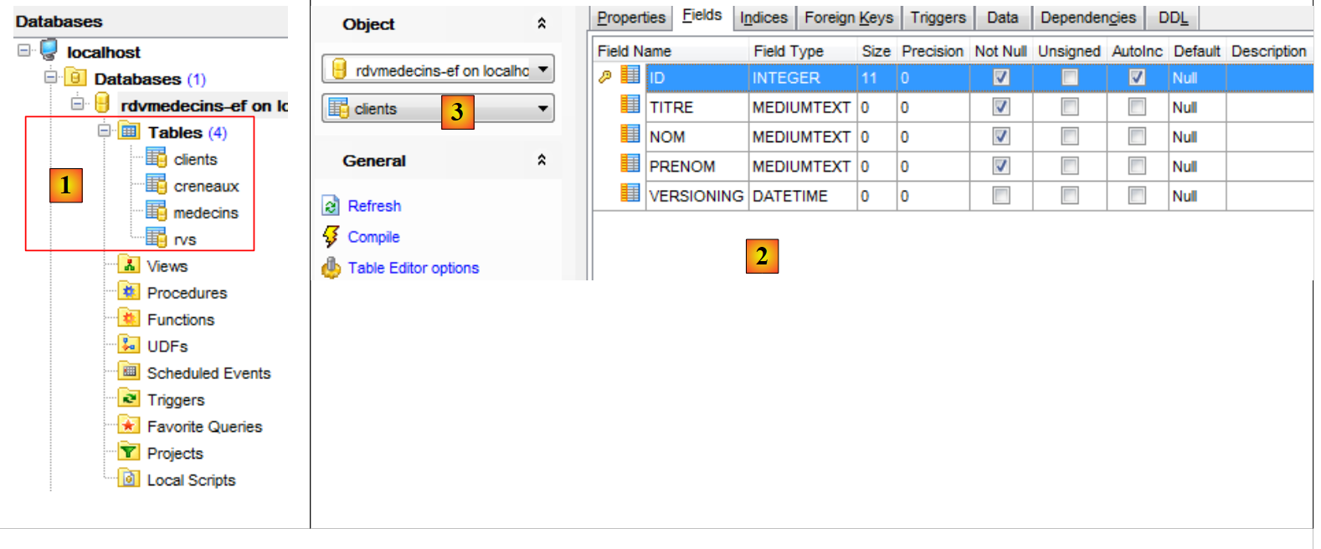Select the creneaux table in tree
Screen dimensions: 1321x549
point(206,186)
